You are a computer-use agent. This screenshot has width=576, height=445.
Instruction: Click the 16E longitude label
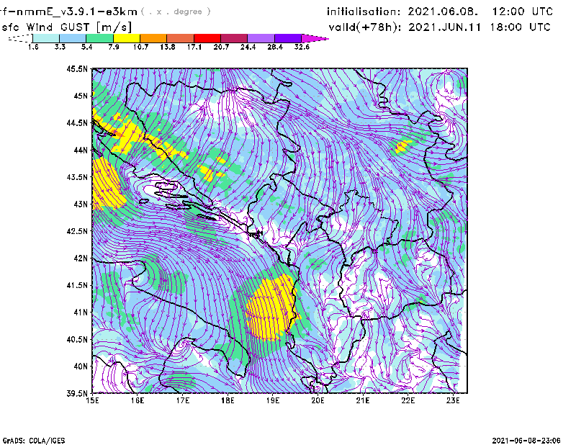(x=138, y=400)
